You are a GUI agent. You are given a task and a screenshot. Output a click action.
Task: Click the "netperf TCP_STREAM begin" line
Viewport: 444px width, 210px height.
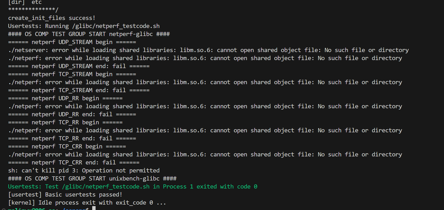click(x=72, y=74)
